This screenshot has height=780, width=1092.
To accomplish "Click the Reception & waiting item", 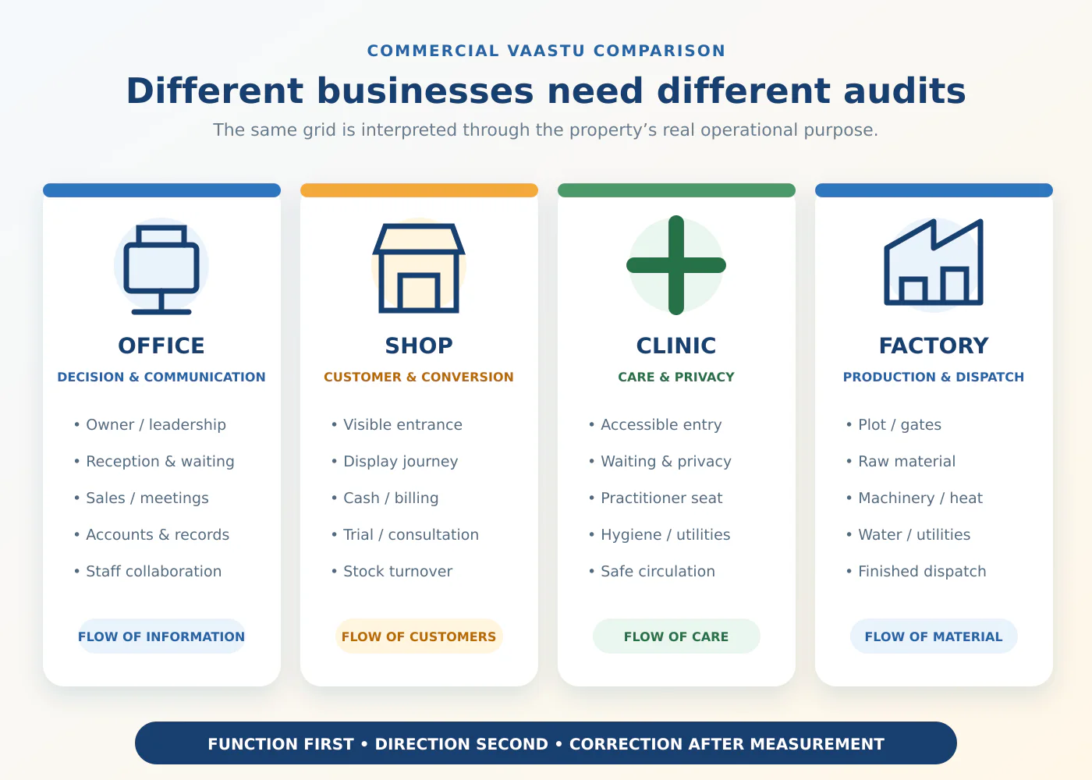I will point(154,462).
